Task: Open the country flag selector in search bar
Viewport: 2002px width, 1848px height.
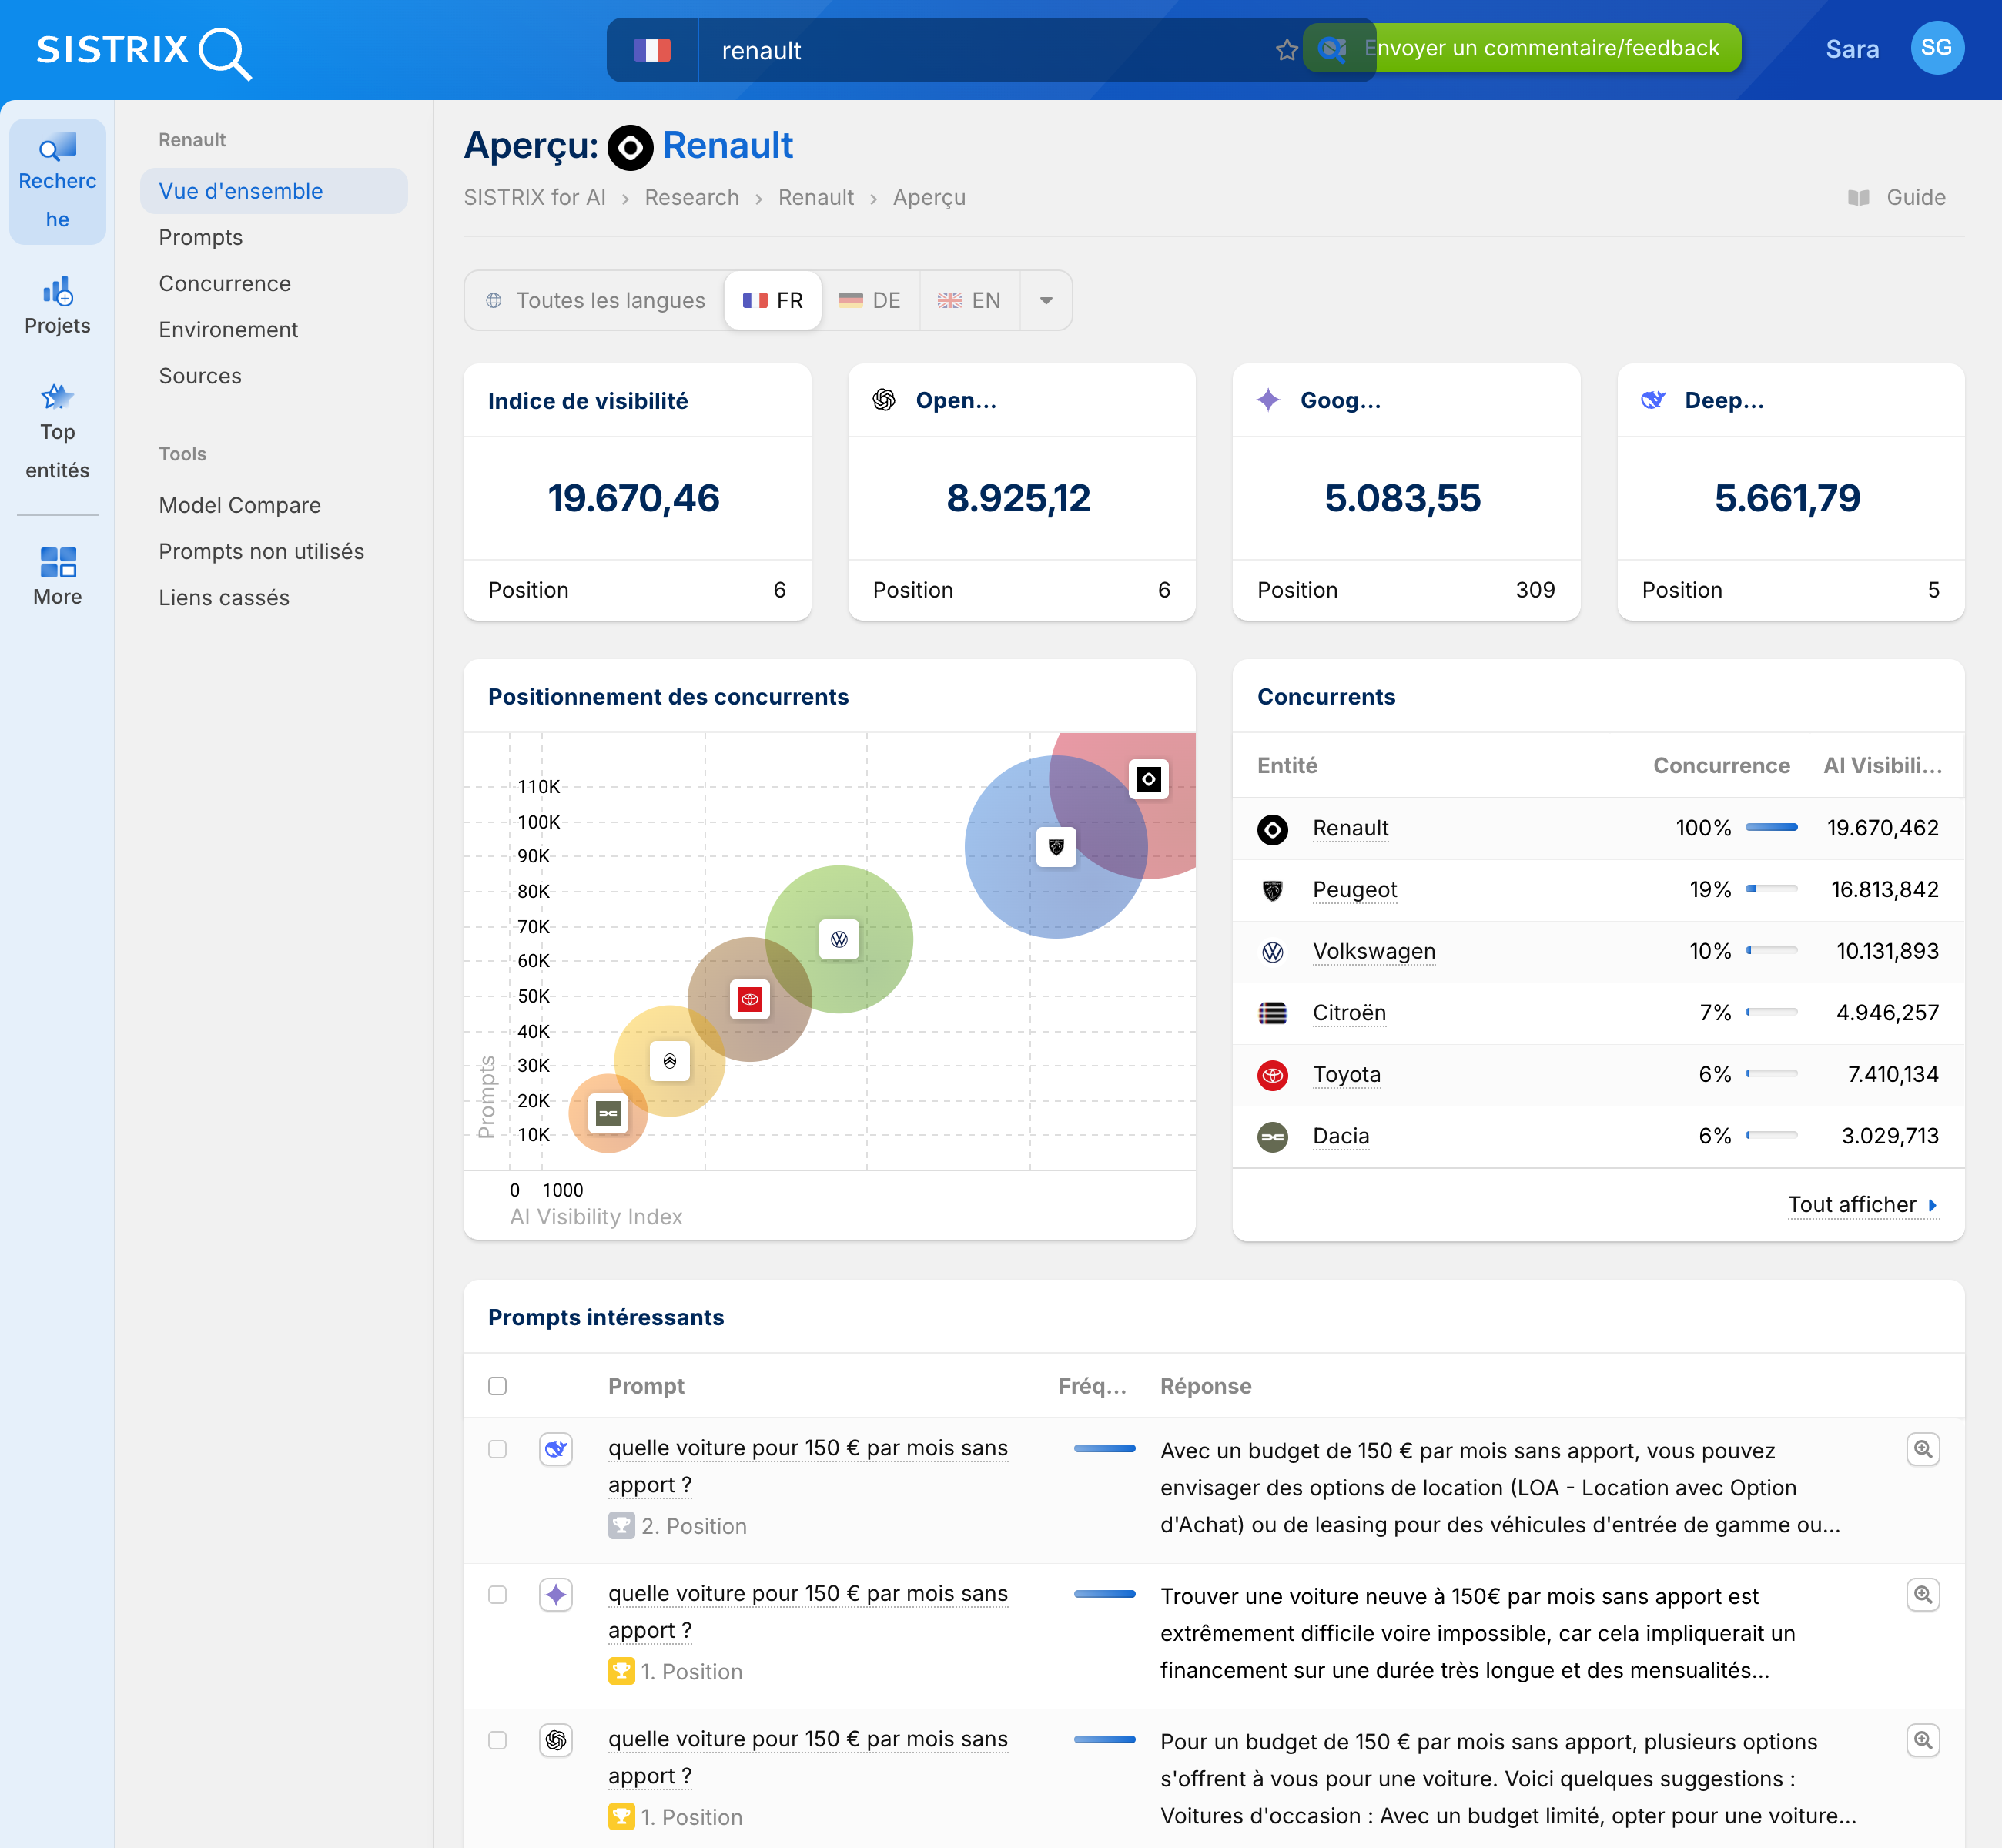Action: pyautogui.click(x=653, y=49)
